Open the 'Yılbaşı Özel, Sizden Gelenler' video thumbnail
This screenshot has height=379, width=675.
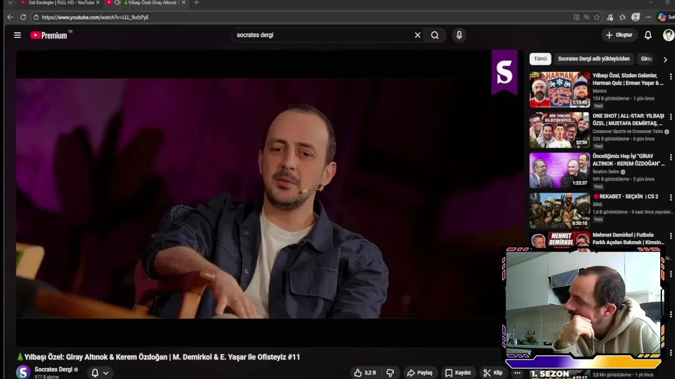coord(560,89)
